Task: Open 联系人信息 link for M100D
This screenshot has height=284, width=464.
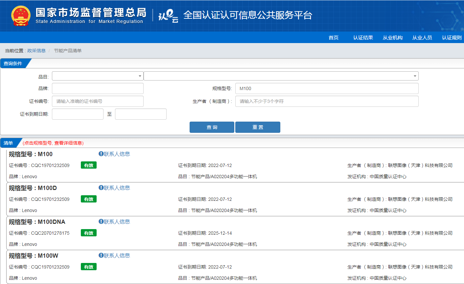Action: coord(117,188)
